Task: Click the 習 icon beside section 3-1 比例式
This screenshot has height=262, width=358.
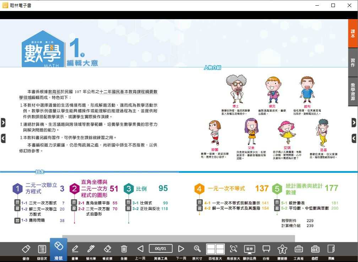Action: click(x=128, y=202)
